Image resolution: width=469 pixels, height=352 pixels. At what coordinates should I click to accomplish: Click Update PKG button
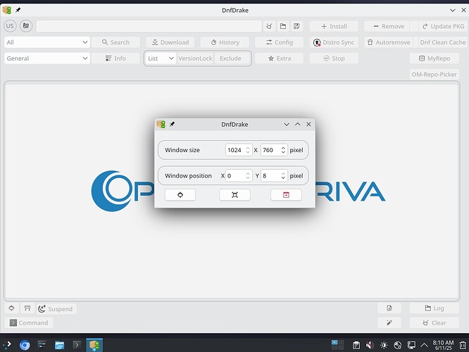coord(443,26)
